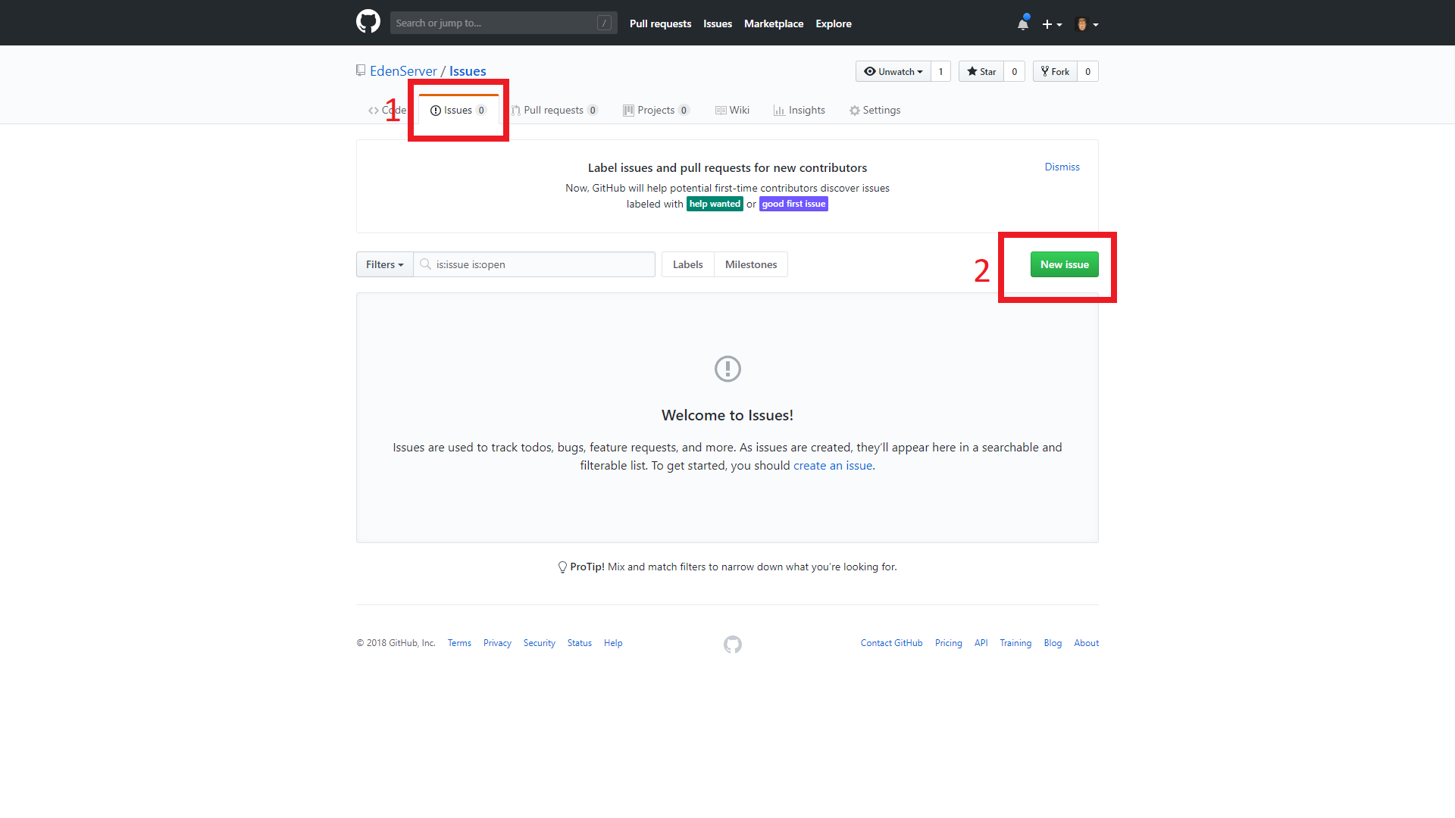The image size is (1455, 818).
Task: Open the Projects tab
Action: (656, 111)
